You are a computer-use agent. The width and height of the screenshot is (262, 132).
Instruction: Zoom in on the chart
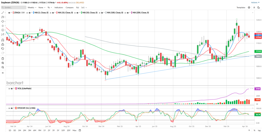pos(3,63)
